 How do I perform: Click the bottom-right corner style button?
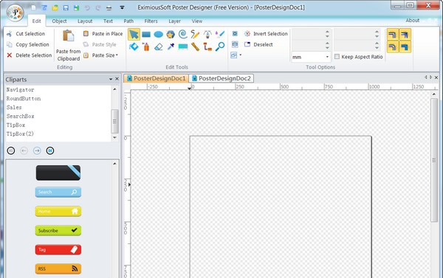pos(405,47)
